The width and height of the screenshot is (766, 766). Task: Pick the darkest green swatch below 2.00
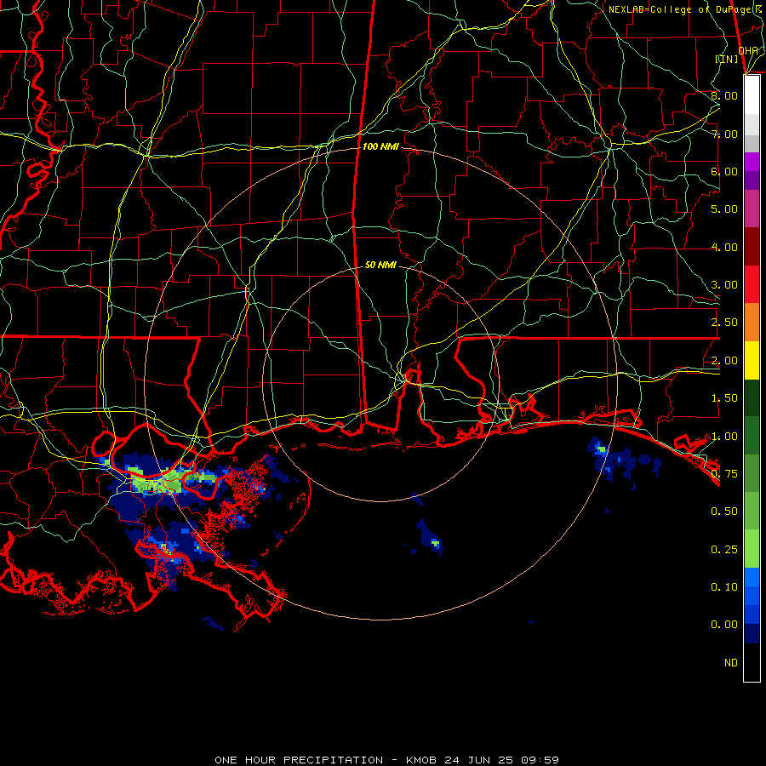[752, 397]
